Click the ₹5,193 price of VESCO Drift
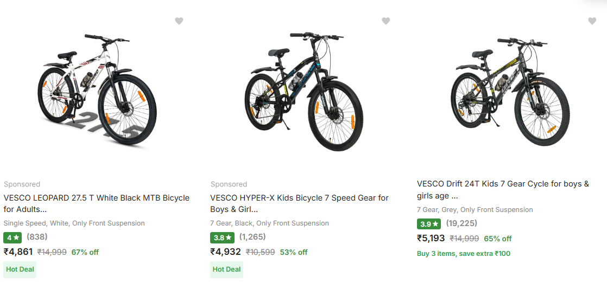Viewport: 607px width, 302px height. click(x=431, y=238)
